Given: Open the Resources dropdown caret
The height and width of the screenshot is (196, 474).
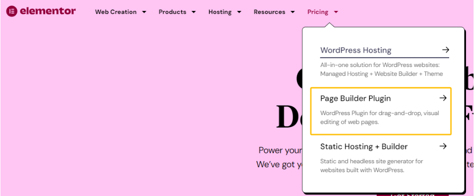Looking at the screenshot, I should tap(293, 12).
